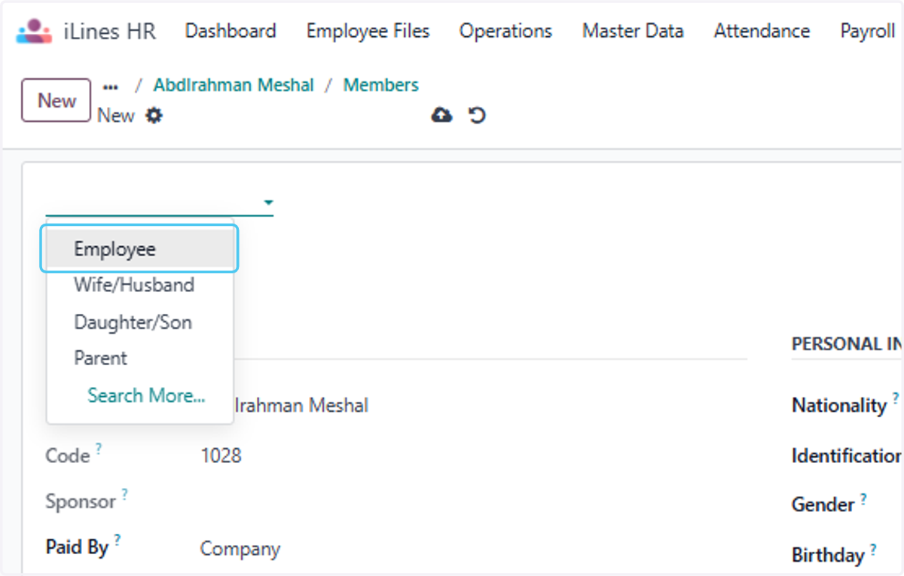Show help tooltip next to Paid By
Image resolution: width=904 pixels, height=576 pixels.
tap(118, 540)
